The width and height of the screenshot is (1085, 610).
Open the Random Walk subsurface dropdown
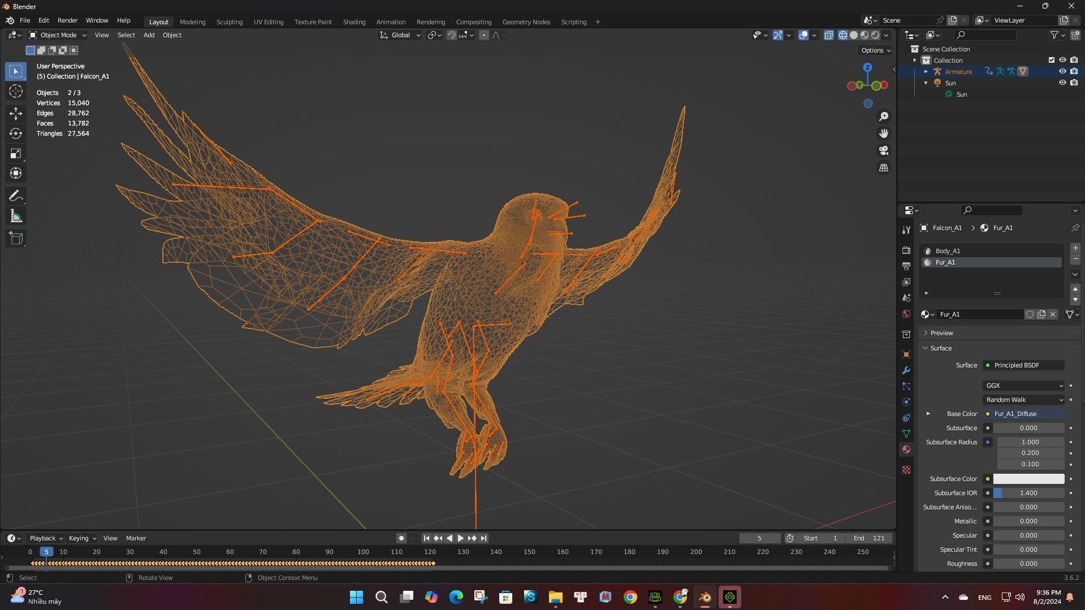point(1023,400)
